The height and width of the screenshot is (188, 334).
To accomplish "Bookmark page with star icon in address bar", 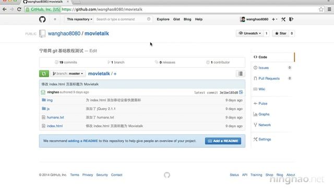I will point(321,9).
